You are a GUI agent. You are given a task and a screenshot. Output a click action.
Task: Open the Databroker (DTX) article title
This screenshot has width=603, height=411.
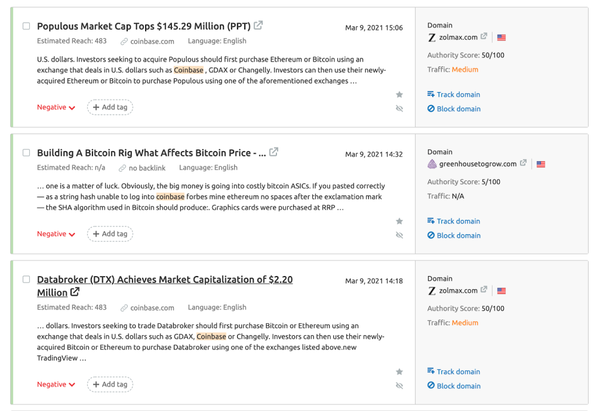click(165, 280)
